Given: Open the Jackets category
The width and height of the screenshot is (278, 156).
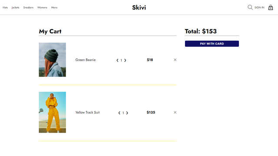Looking at the screenshot, I should point(15,7).
